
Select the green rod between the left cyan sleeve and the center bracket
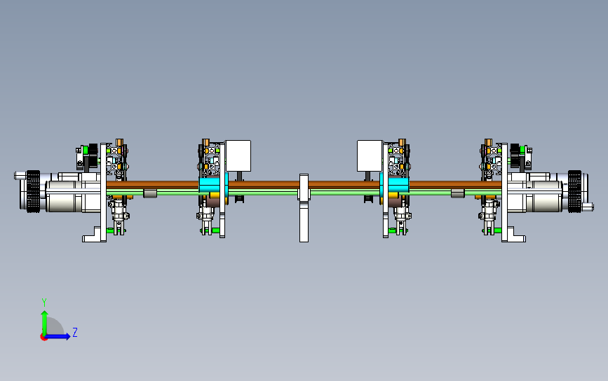pyautogui.click(x=263, y=192)
